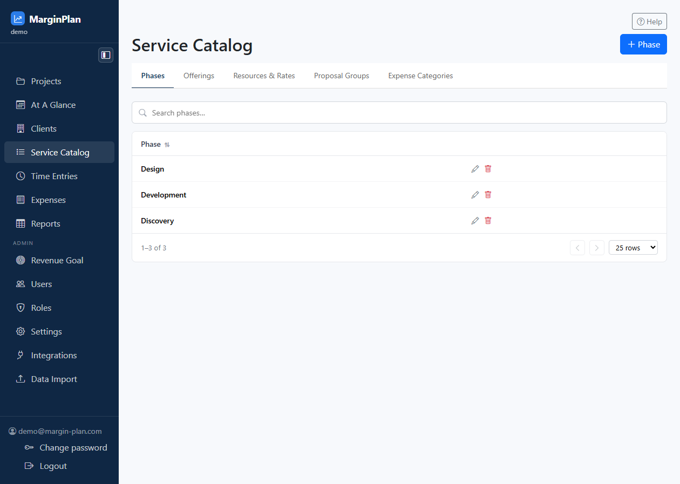The height and width of the screenshot is (484, 680).
Task: Open the Help button
Action: 649,22
